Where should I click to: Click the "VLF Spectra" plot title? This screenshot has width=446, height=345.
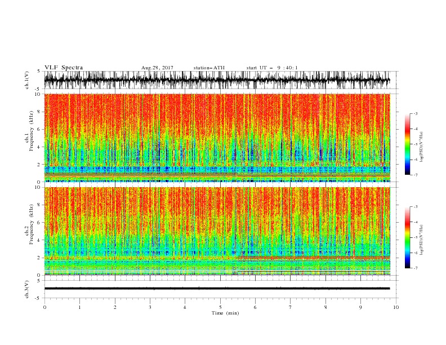pos(64,68)
